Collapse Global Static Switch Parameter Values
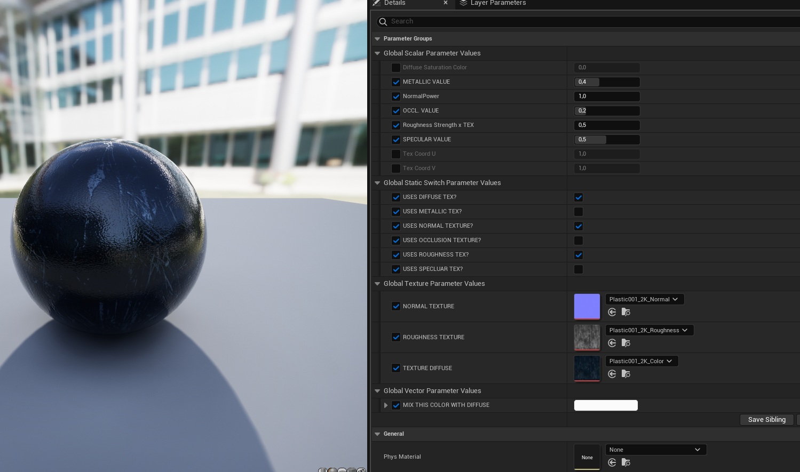 (x=377, y=183)
